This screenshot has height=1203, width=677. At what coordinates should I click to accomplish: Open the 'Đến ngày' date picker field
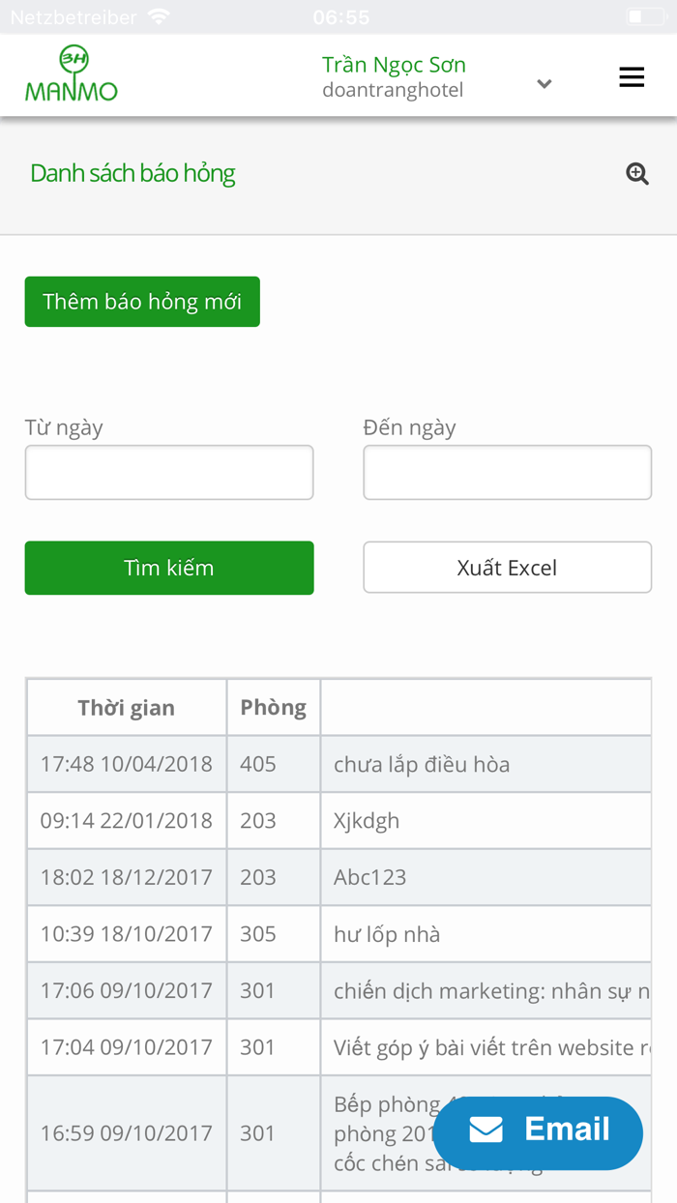(x=507, y=472)
